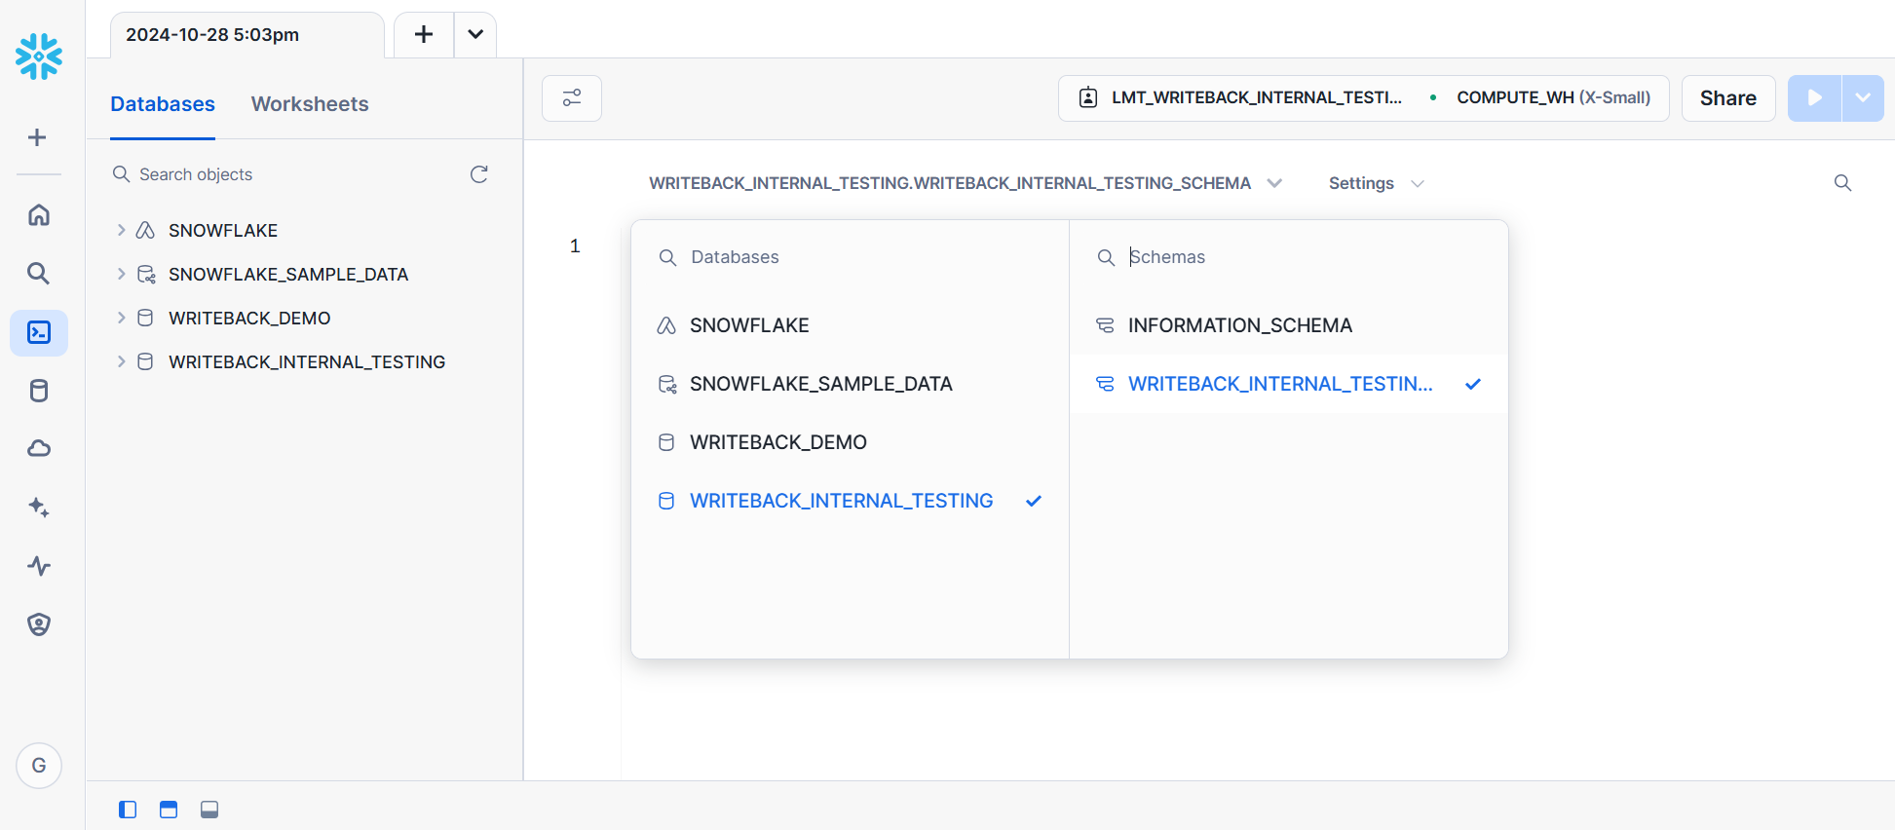This screenshot has width=1895, height=830.
Task: Open the Admin shield icon
Action: click(39, 624)
